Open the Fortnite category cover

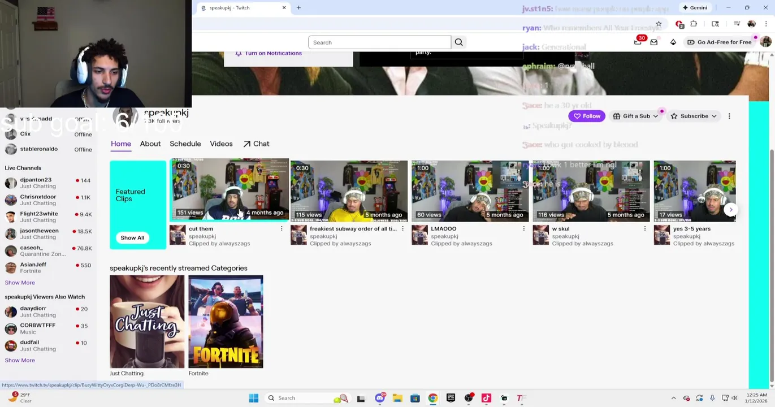coord(226,322)
